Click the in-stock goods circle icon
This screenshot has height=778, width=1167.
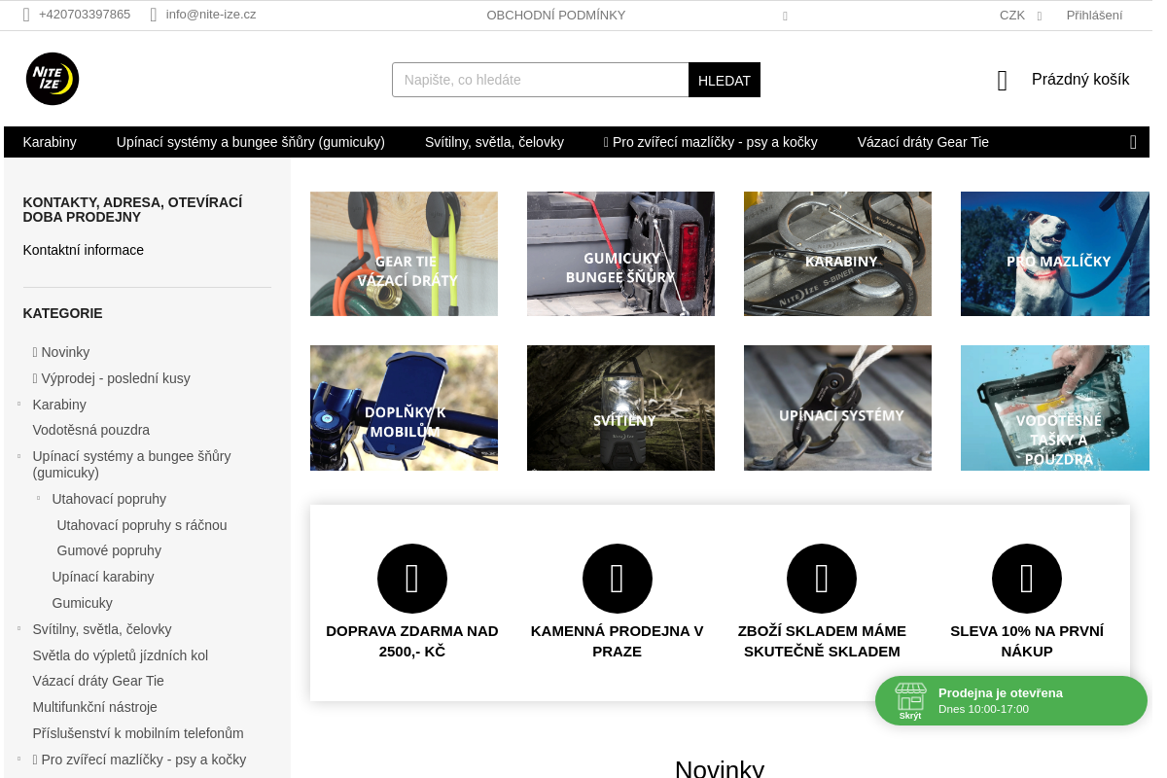(x=822, y=579)
